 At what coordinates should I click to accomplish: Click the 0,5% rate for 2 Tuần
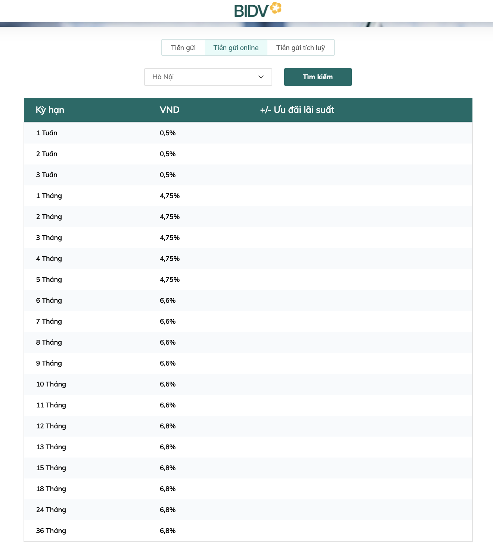[168, 154]
